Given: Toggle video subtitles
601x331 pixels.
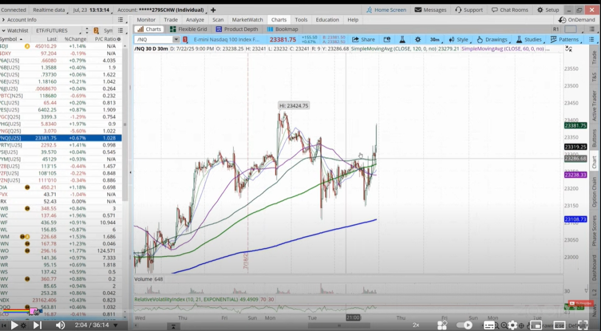Looking at the screenshot, I should pyautogui.click(x=489, y=325).
